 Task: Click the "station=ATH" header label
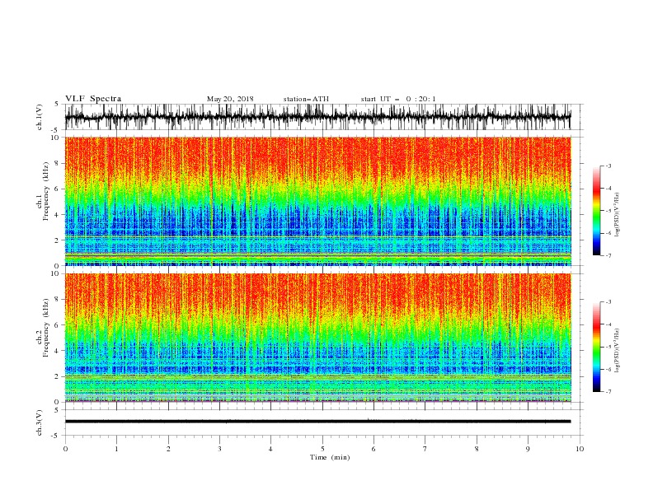point(306,99)
